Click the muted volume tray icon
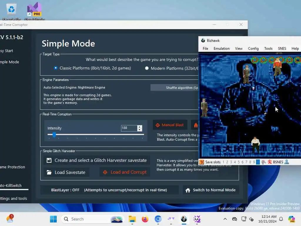 coord(251,219)
